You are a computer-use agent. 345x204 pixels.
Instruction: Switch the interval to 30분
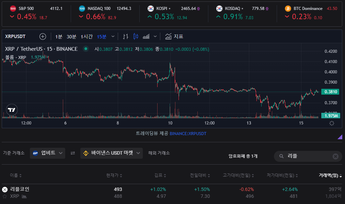coord(71,37)
